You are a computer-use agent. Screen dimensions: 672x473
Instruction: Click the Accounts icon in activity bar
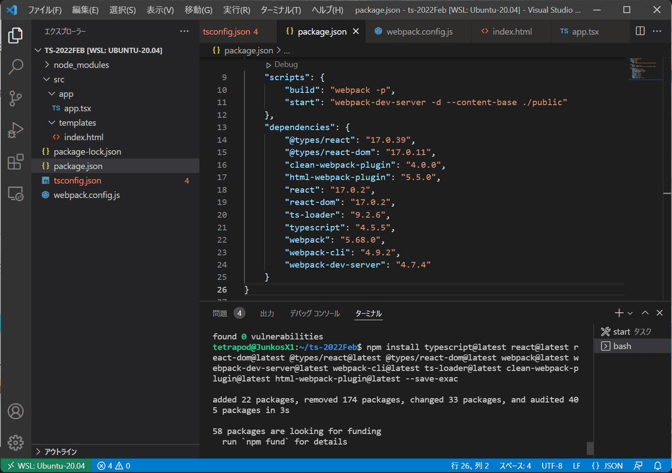15,411
